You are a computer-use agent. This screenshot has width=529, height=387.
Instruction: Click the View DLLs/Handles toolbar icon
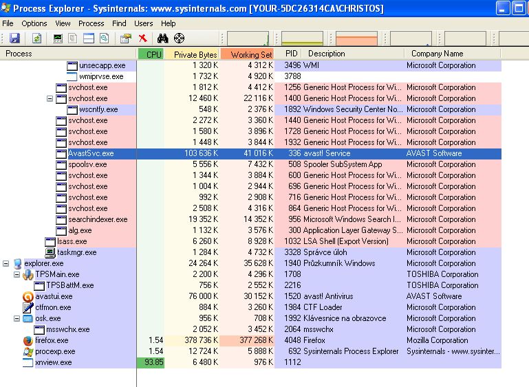tap(105, 38)
